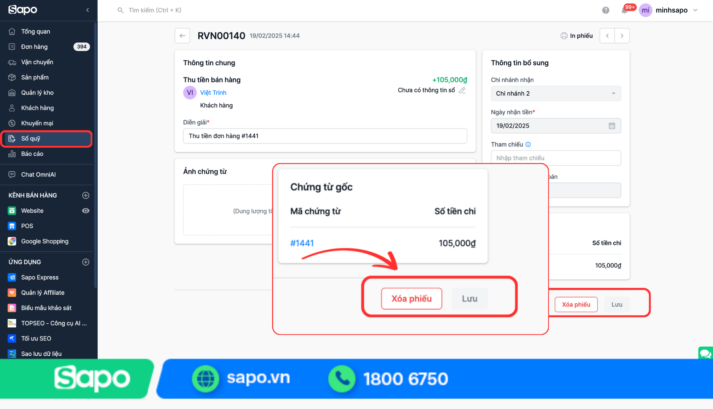Go back with the left arrow button
The width and height of the screenshot is (713, 409).
pos(182,36)
